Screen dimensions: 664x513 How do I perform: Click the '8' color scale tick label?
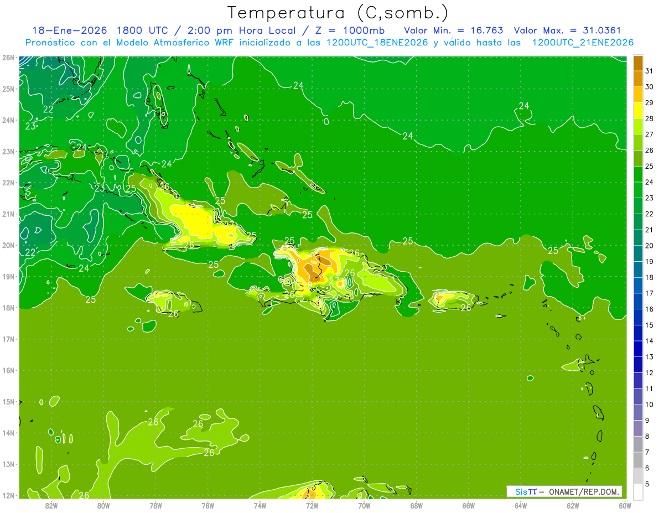[648, 436]
